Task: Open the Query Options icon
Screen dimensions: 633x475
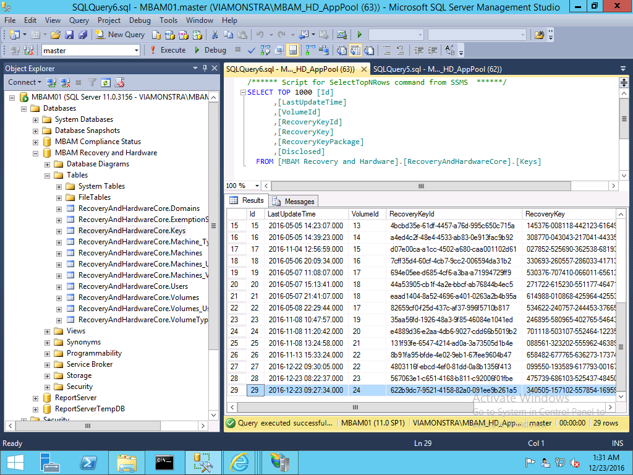Action: point(279,50)
